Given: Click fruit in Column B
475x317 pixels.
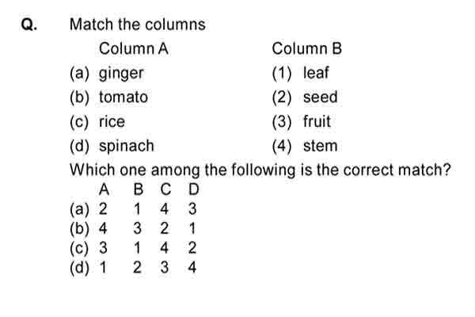Looking at the screenshot, I should point(317,121).
